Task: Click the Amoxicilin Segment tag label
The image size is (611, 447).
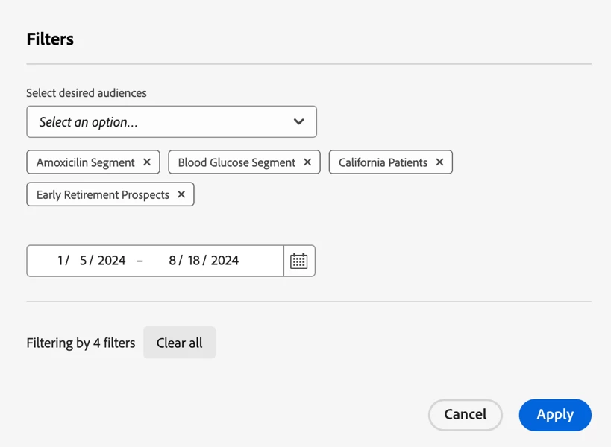Action: pos(86,162)
